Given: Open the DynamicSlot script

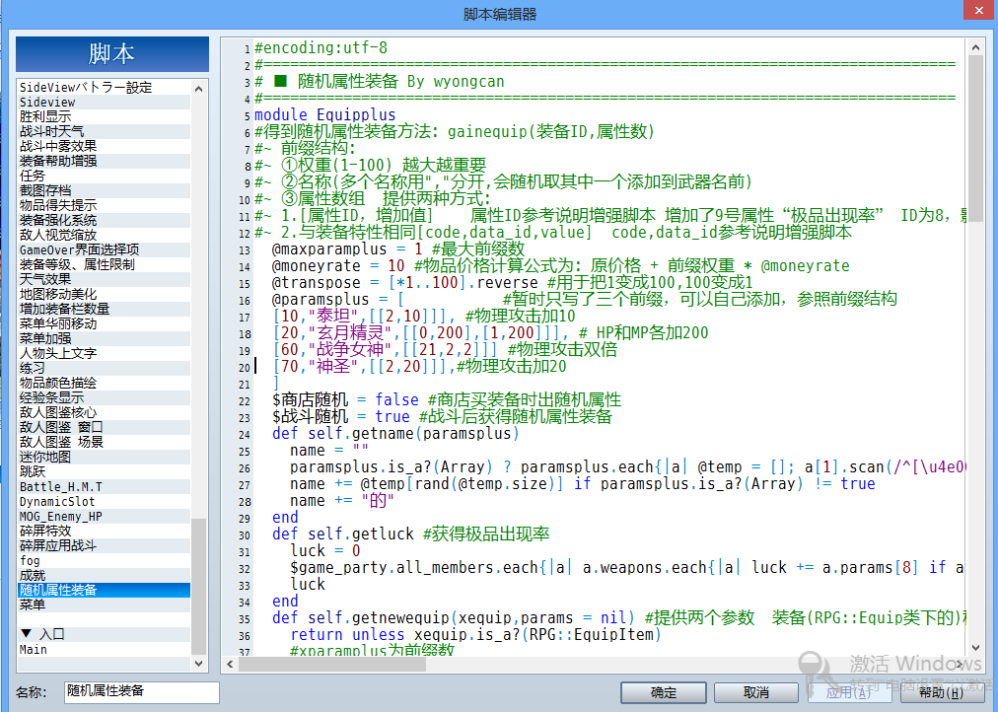Looking at the screenshot, I should coord(105,501).
